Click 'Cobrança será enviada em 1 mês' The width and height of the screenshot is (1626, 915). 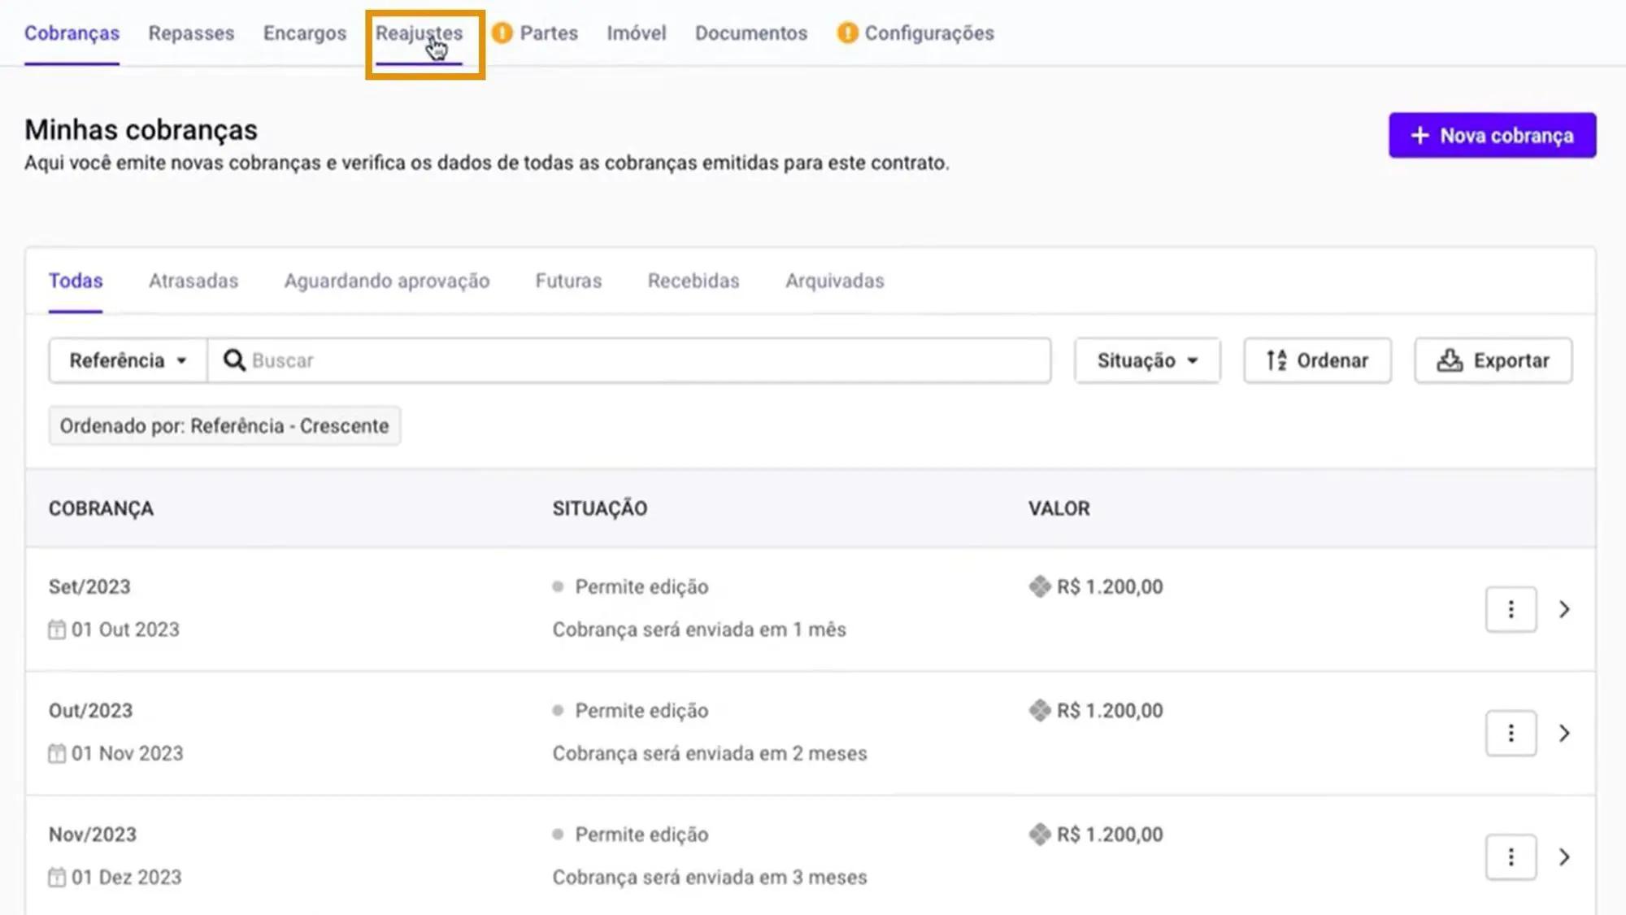(699, 630)
